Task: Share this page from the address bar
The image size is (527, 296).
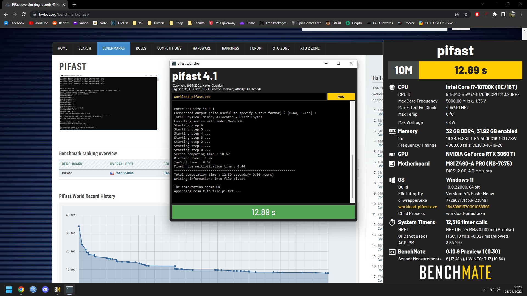Action: pyautogui.click(x=457, y=14)
